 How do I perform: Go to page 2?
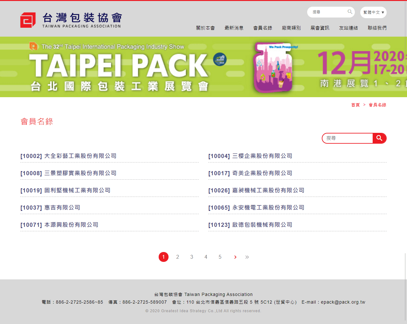(178, 257)
